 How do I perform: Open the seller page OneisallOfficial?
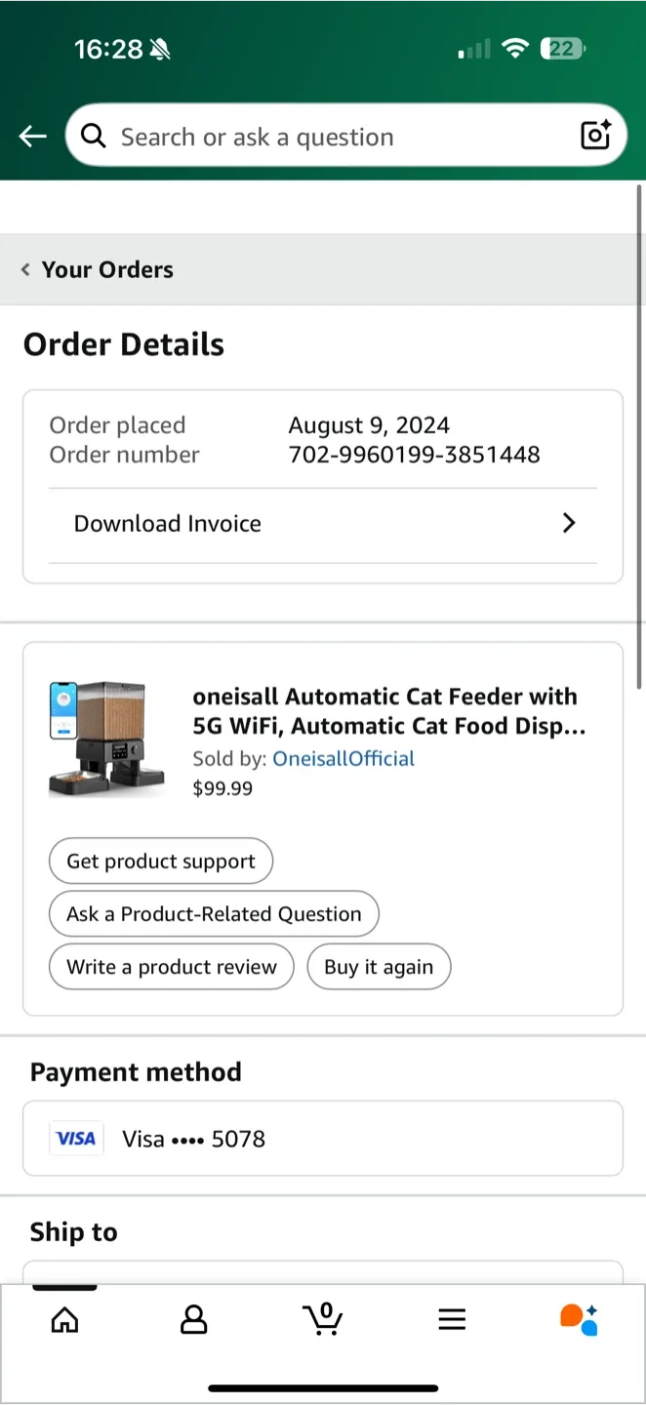click(343, 758)
